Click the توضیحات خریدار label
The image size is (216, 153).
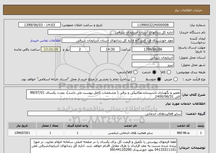pos(192,148)
